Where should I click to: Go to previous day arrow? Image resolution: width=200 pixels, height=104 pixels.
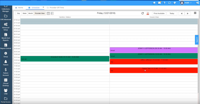[182, 13]
